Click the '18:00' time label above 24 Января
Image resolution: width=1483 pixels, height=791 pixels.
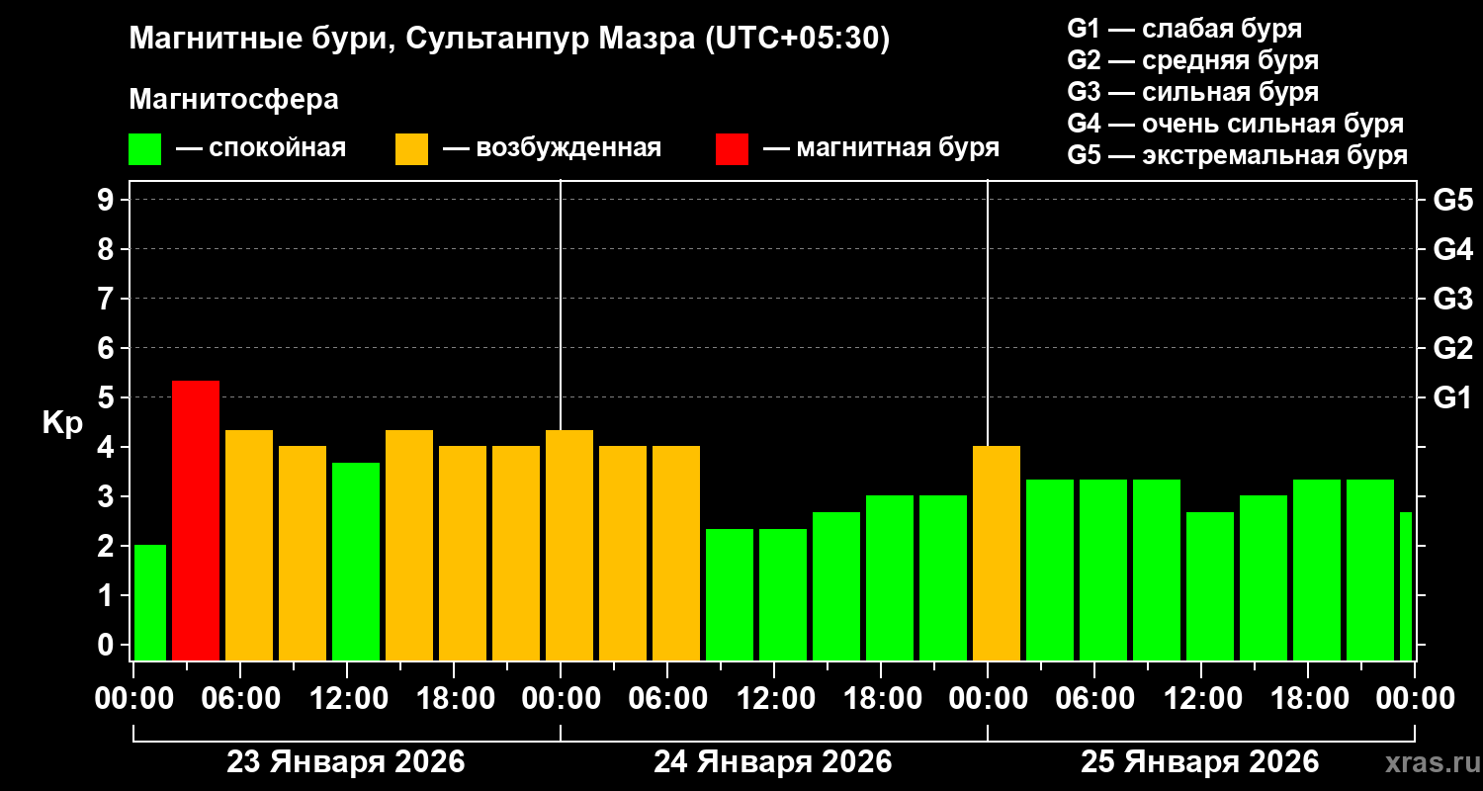(x=881, y=698)
